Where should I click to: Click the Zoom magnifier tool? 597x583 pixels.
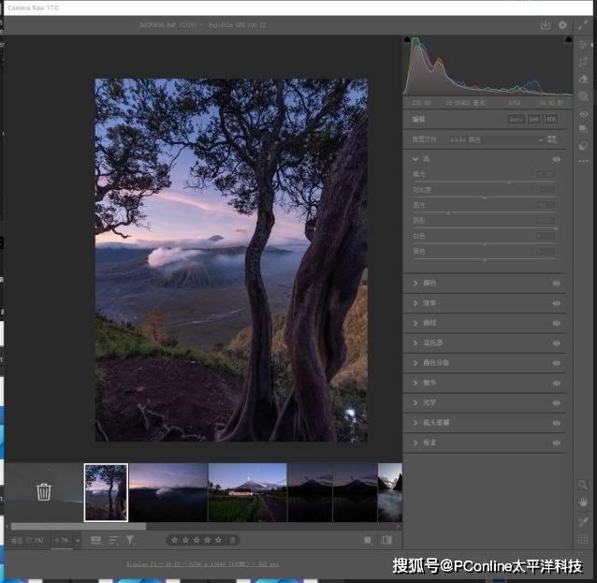[584, 485]
